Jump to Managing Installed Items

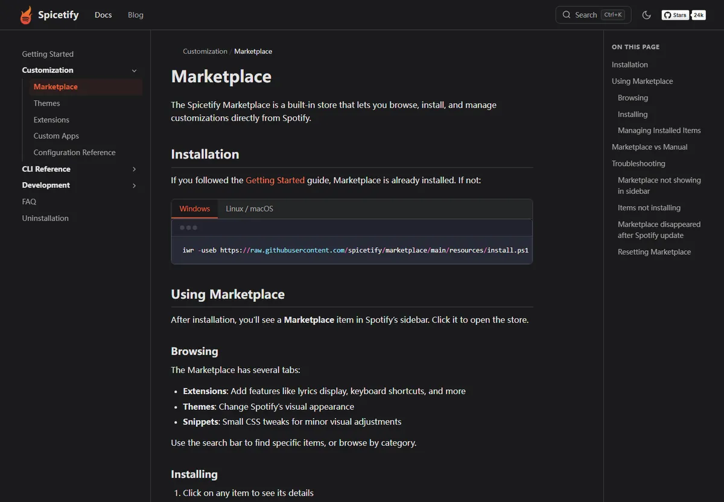pyautogui.click(x=659, y=131)
